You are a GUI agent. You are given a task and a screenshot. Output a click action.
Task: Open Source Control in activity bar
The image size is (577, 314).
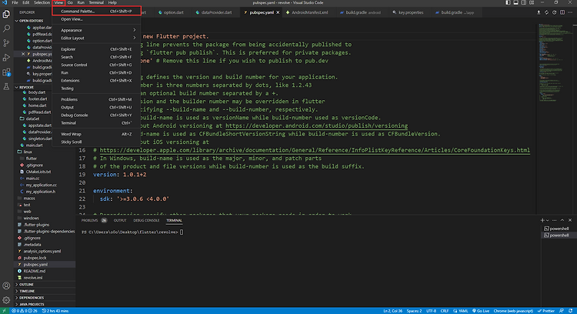click(6, 42)
